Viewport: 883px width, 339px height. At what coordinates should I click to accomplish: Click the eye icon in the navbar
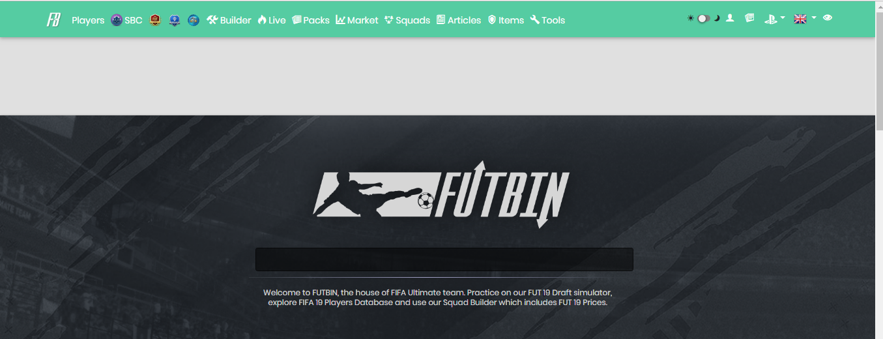(828, 18)
